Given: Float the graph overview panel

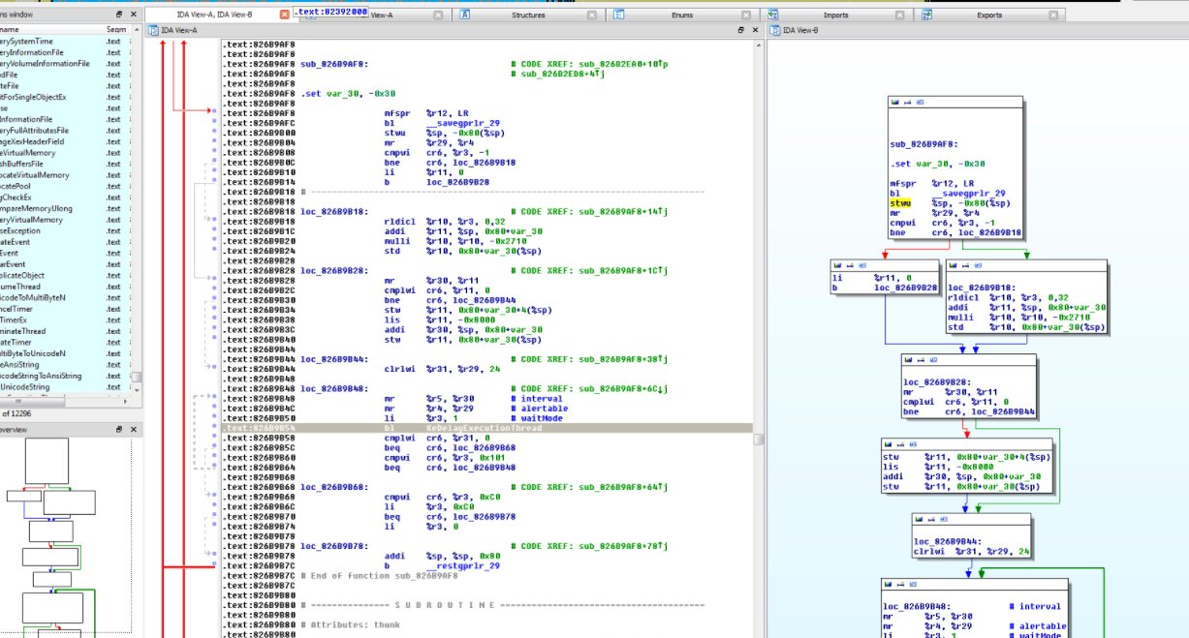Looking at the screenshot, I should [119, 430].
